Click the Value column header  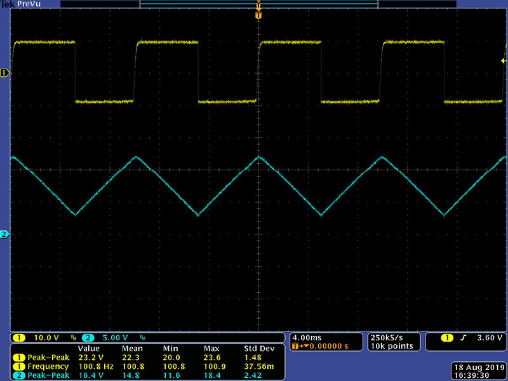(x=89, y=349)
